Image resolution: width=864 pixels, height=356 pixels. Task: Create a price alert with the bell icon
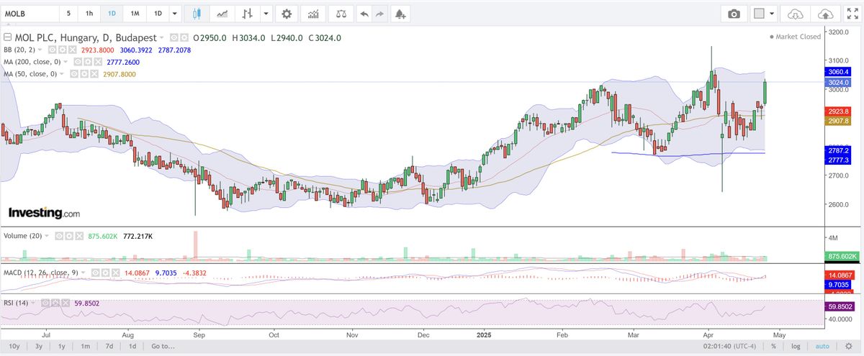pyautogui.click(x=400, y=14)
